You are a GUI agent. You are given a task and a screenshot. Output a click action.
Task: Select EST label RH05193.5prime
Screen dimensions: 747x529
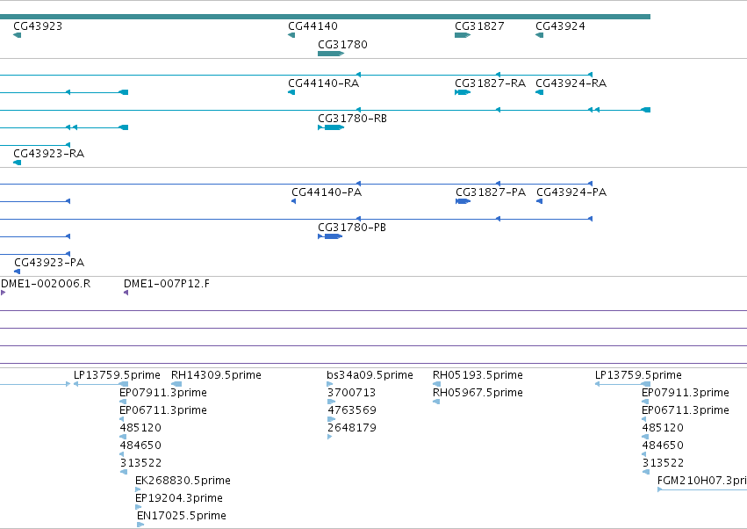point(478,375)
